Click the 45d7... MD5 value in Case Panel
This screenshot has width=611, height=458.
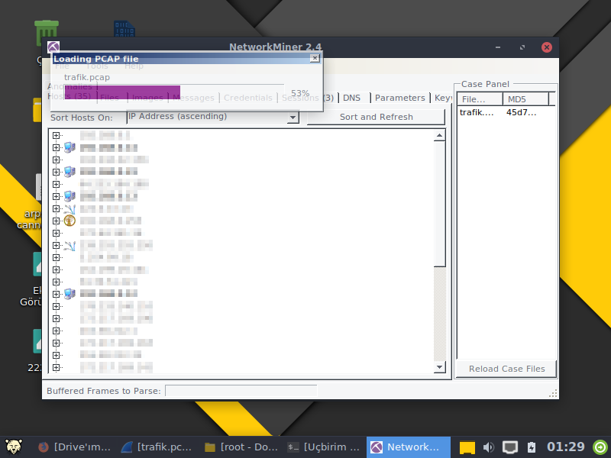(x=522, y=112)
